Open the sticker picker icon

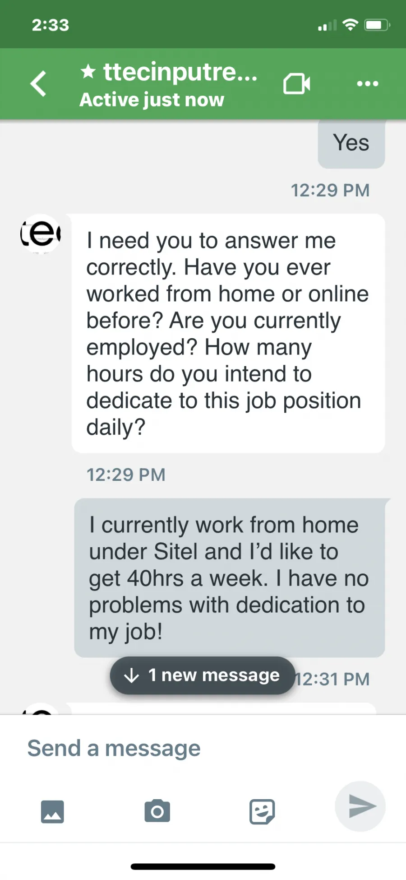(x=262, y=811)
